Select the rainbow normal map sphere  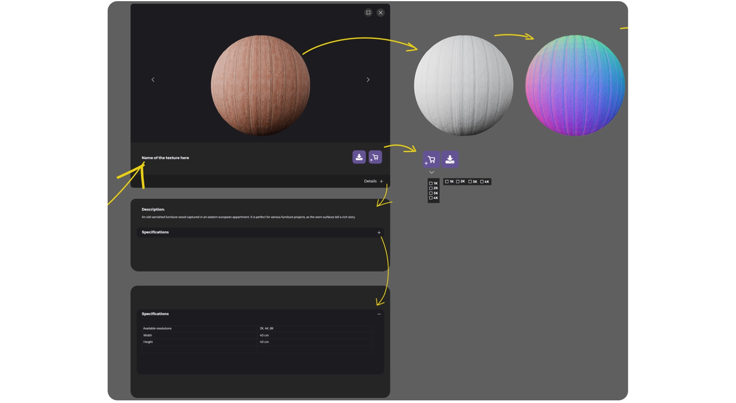[x=575, y=85]
